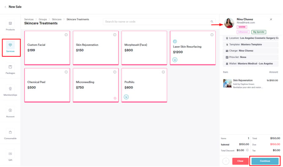Screen dimensions: 283x167
Task: Open the Charger Nina Chavez row
Action: [251, 51]
